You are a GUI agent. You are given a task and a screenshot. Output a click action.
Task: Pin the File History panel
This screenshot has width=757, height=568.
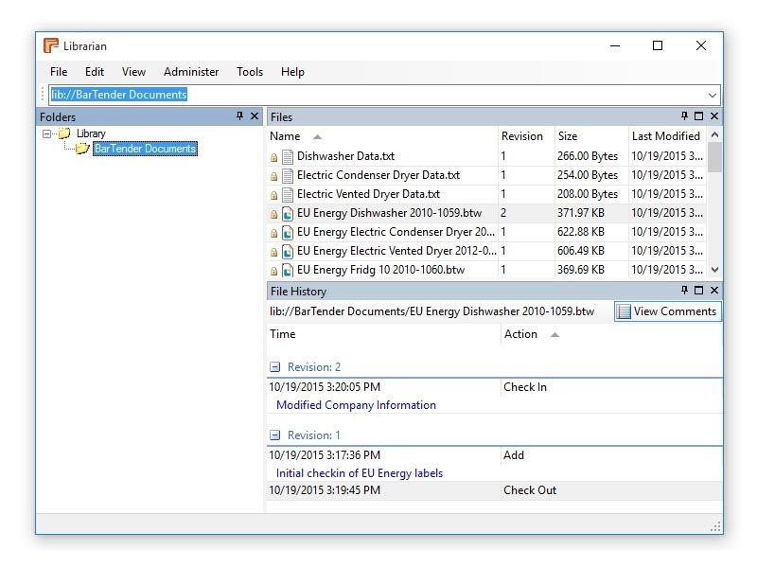[684, 290]
